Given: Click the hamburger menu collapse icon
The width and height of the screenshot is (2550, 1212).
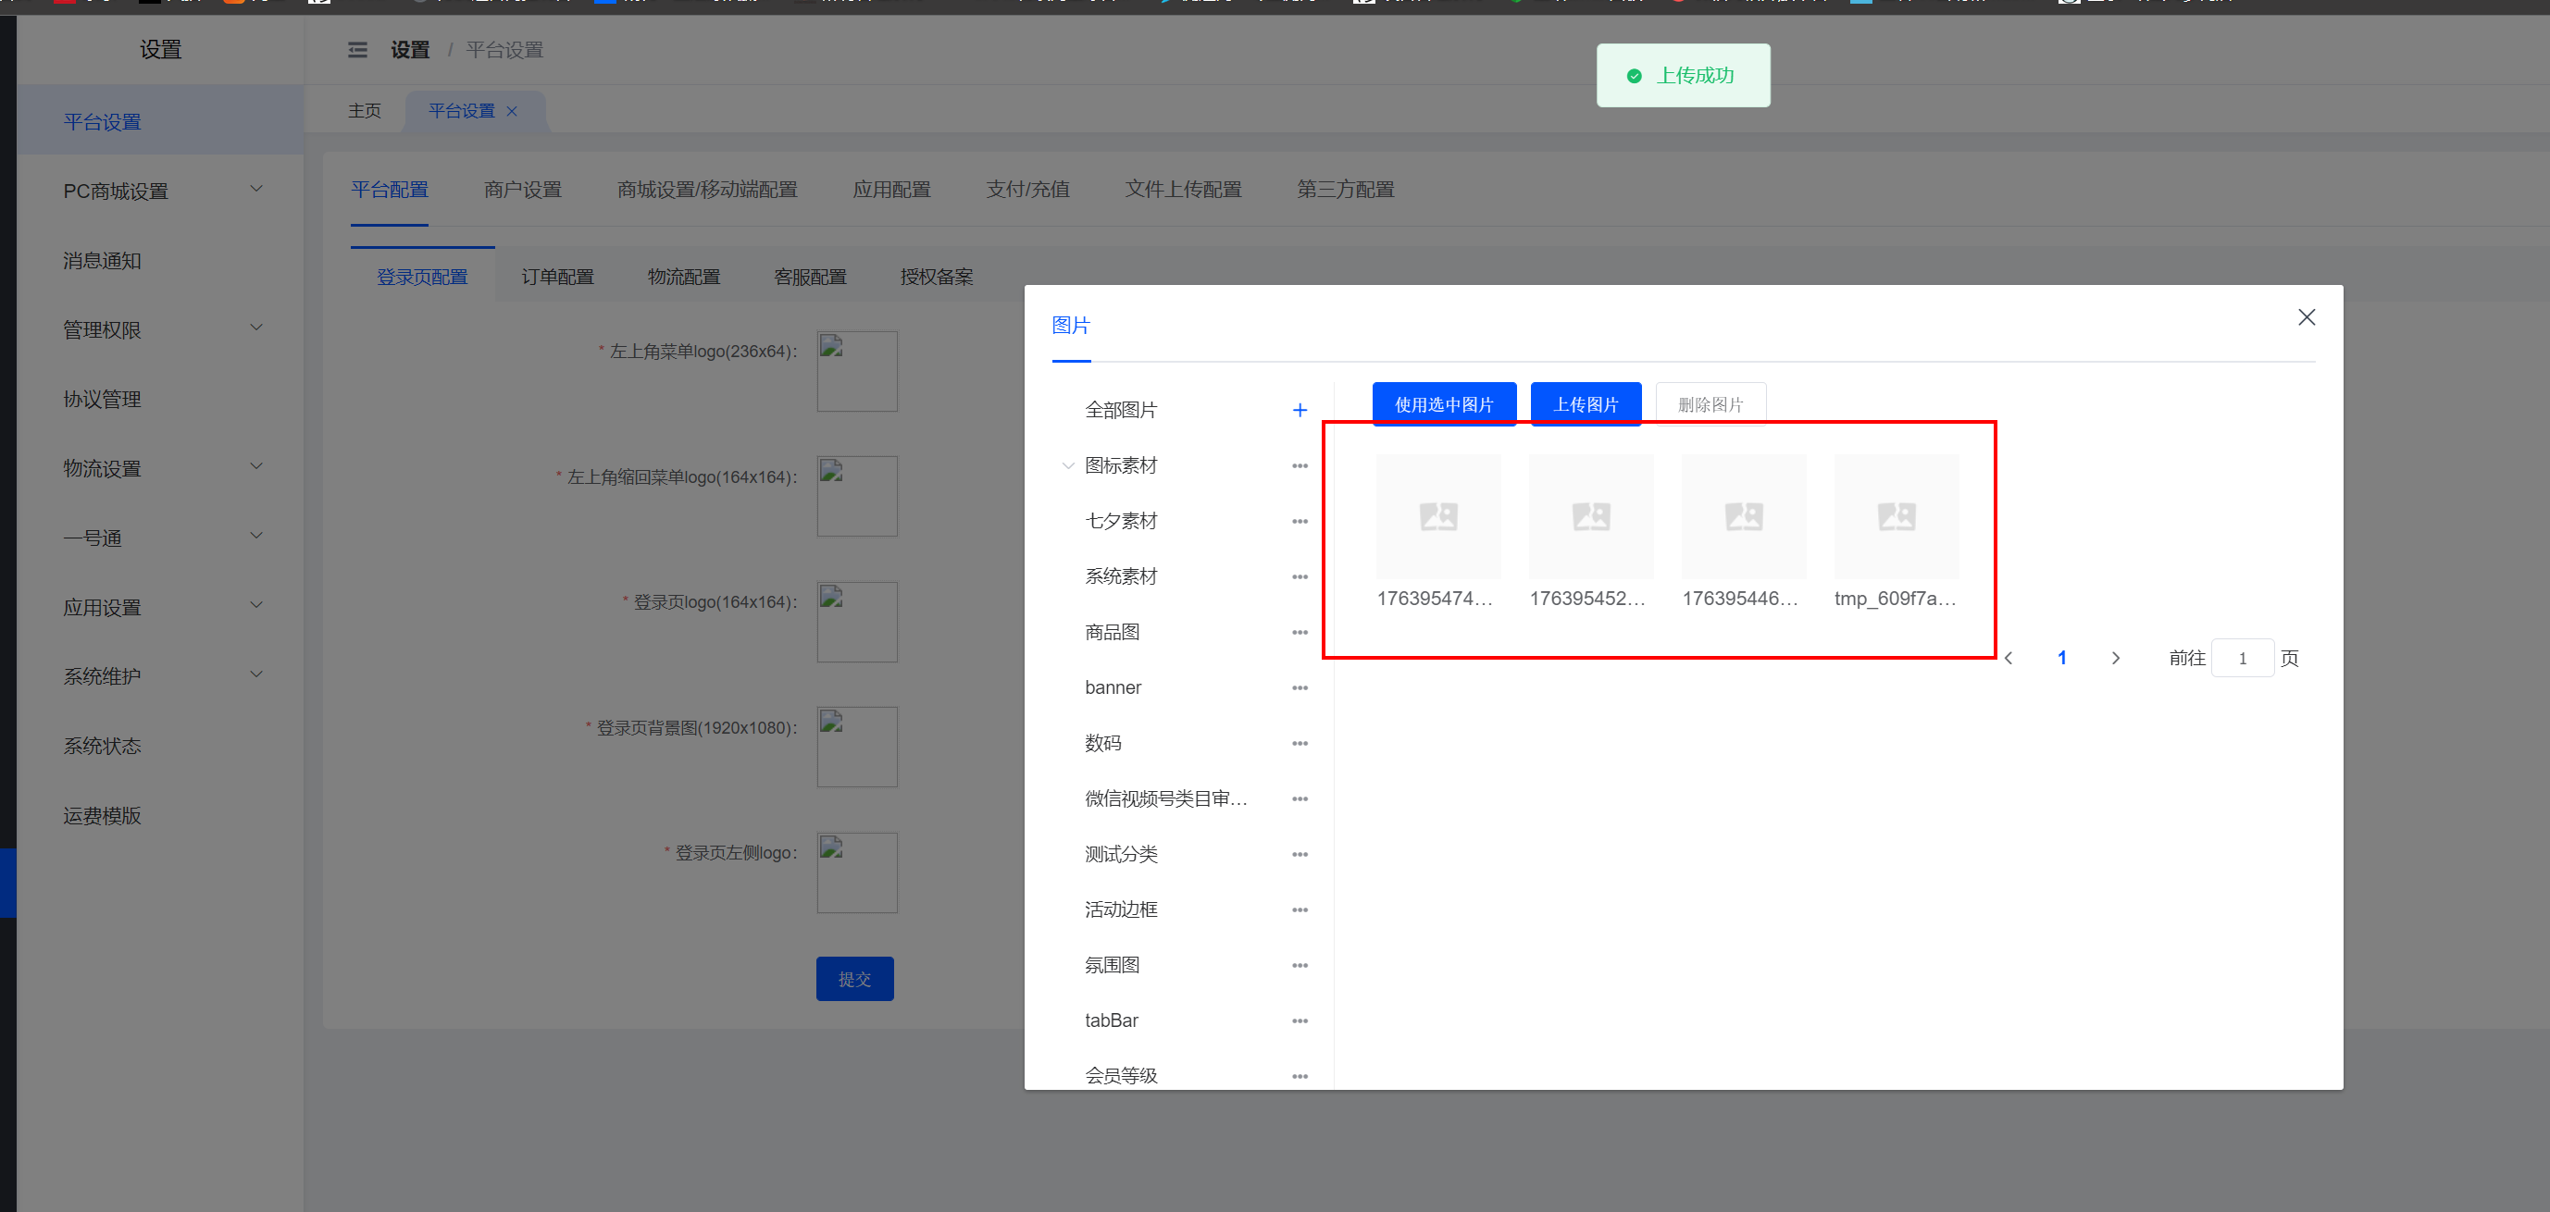Looking at the screenshot, I should [x=357, y=51].
